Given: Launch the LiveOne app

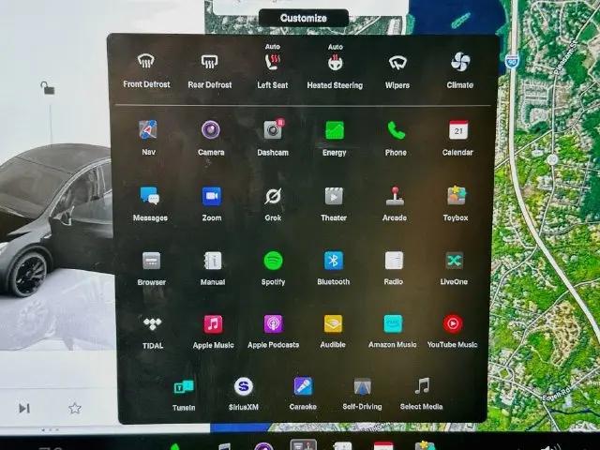Looking at the screenshot, I should point(454,268).
